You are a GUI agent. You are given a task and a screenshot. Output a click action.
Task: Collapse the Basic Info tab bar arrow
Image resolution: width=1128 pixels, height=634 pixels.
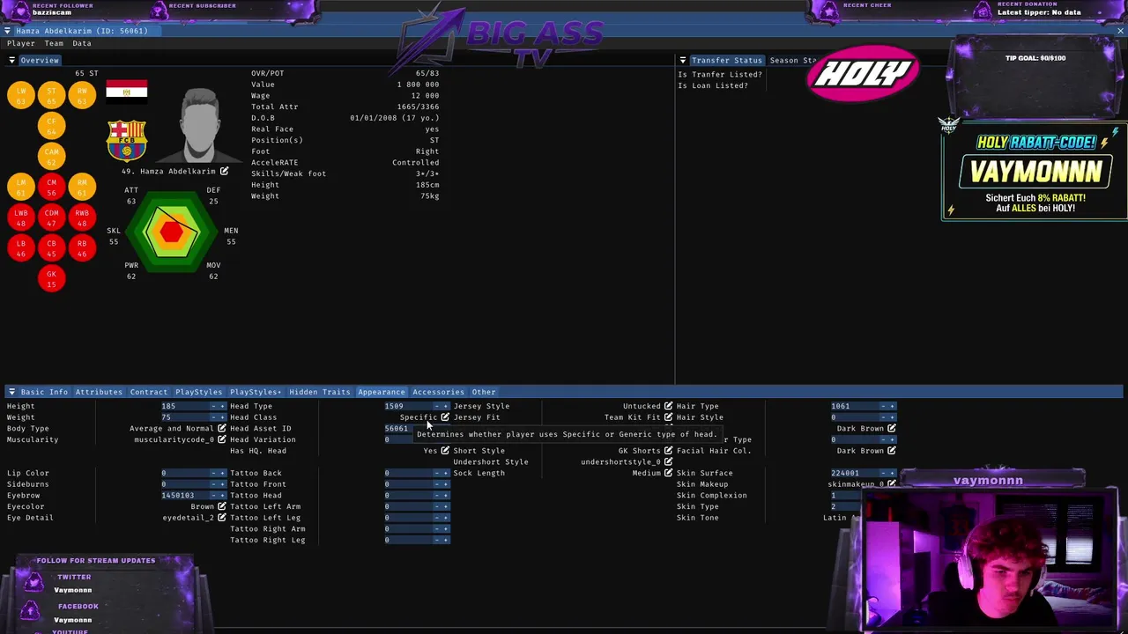point(11,392)
